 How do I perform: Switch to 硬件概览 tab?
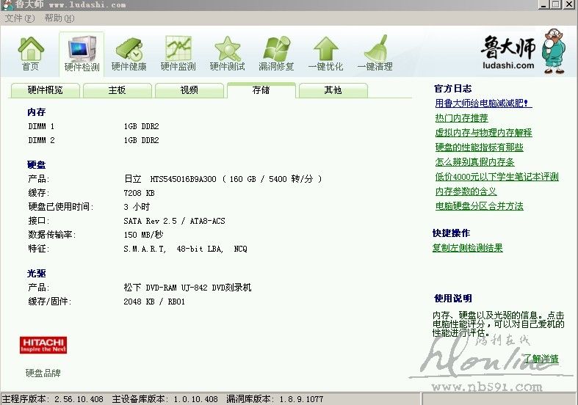[45, 90]
